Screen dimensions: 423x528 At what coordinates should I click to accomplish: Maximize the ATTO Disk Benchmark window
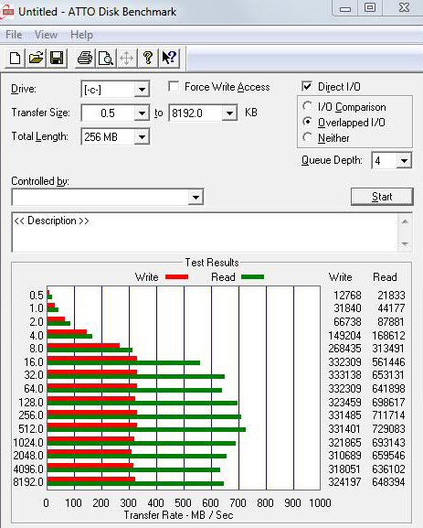click(370, 8)
